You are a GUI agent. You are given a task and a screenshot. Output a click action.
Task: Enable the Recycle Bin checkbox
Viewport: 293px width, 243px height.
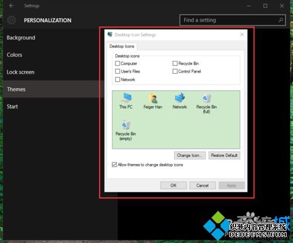pos(175,63)
